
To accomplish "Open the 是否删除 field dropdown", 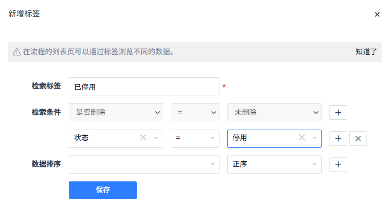I will 116,112.
